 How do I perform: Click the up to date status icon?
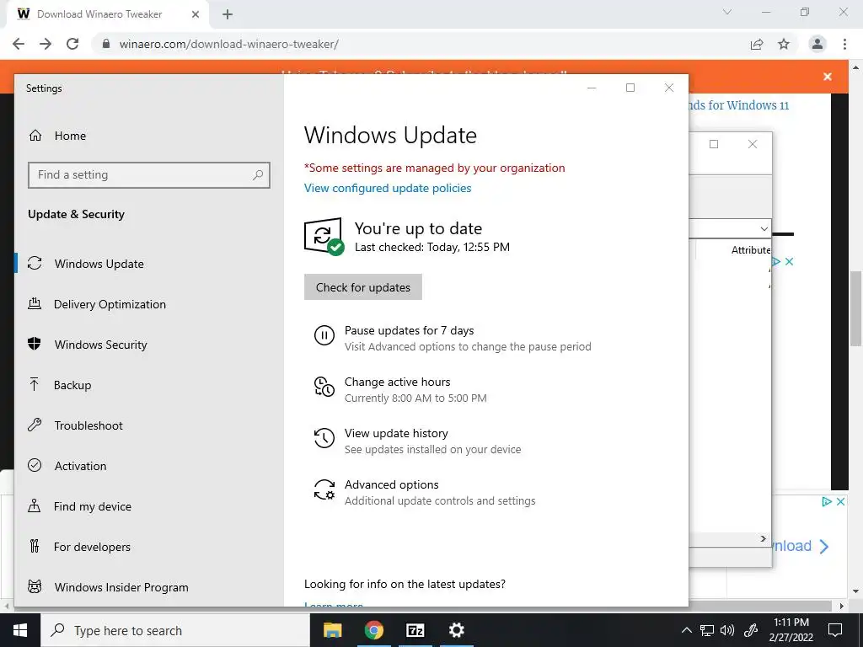(324, 237)
